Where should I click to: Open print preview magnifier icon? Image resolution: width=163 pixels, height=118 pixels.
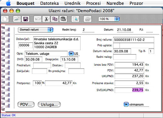[75, 19]
